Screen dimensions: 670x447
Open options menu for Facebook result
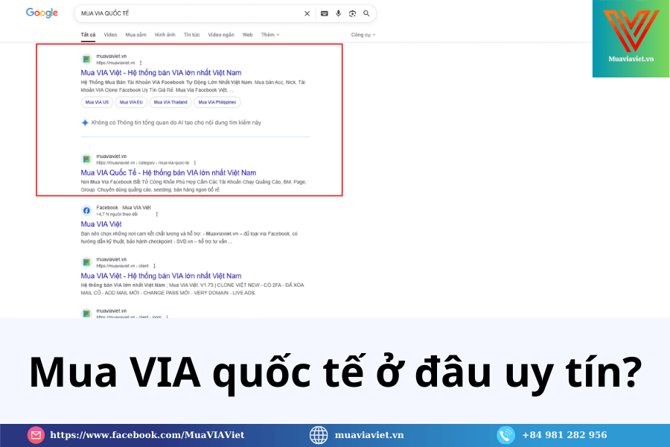pyautogui.click(x=157, y=215)
